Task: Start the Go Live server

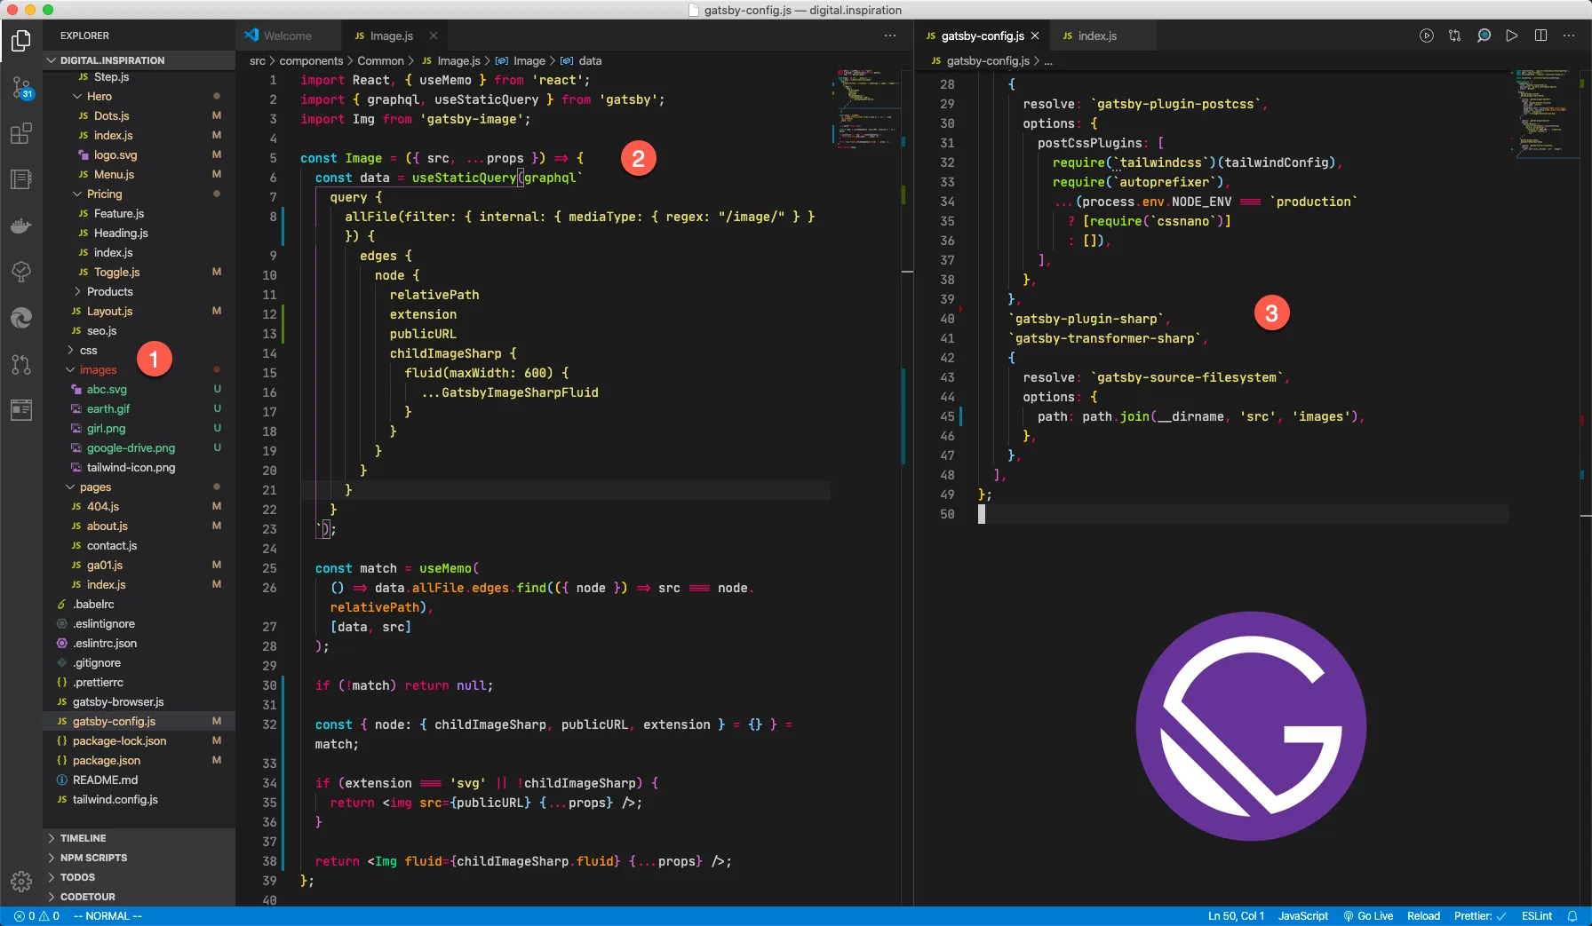Action: coord(1368,916)
